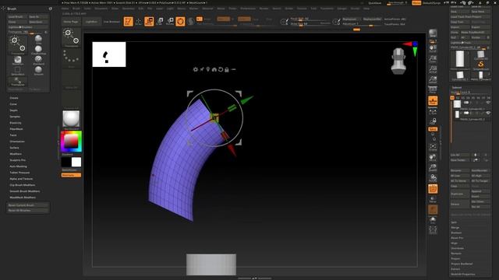Image resolution: width=499 pixels, height=280 pixels.
Task: Click Reset All Brushes button
Action: tap(28, 211)
